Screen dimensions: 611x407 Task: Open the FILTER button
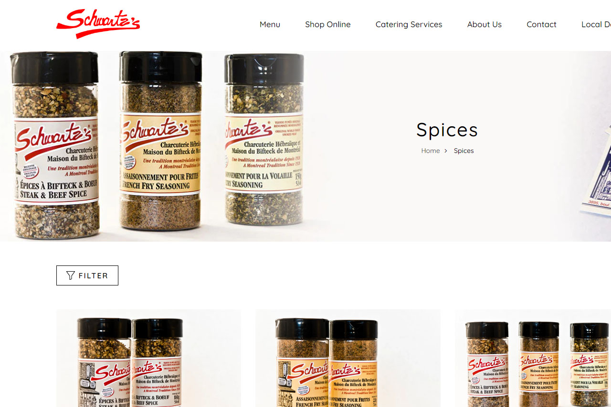pyautogui.click(x=87, y=275)
